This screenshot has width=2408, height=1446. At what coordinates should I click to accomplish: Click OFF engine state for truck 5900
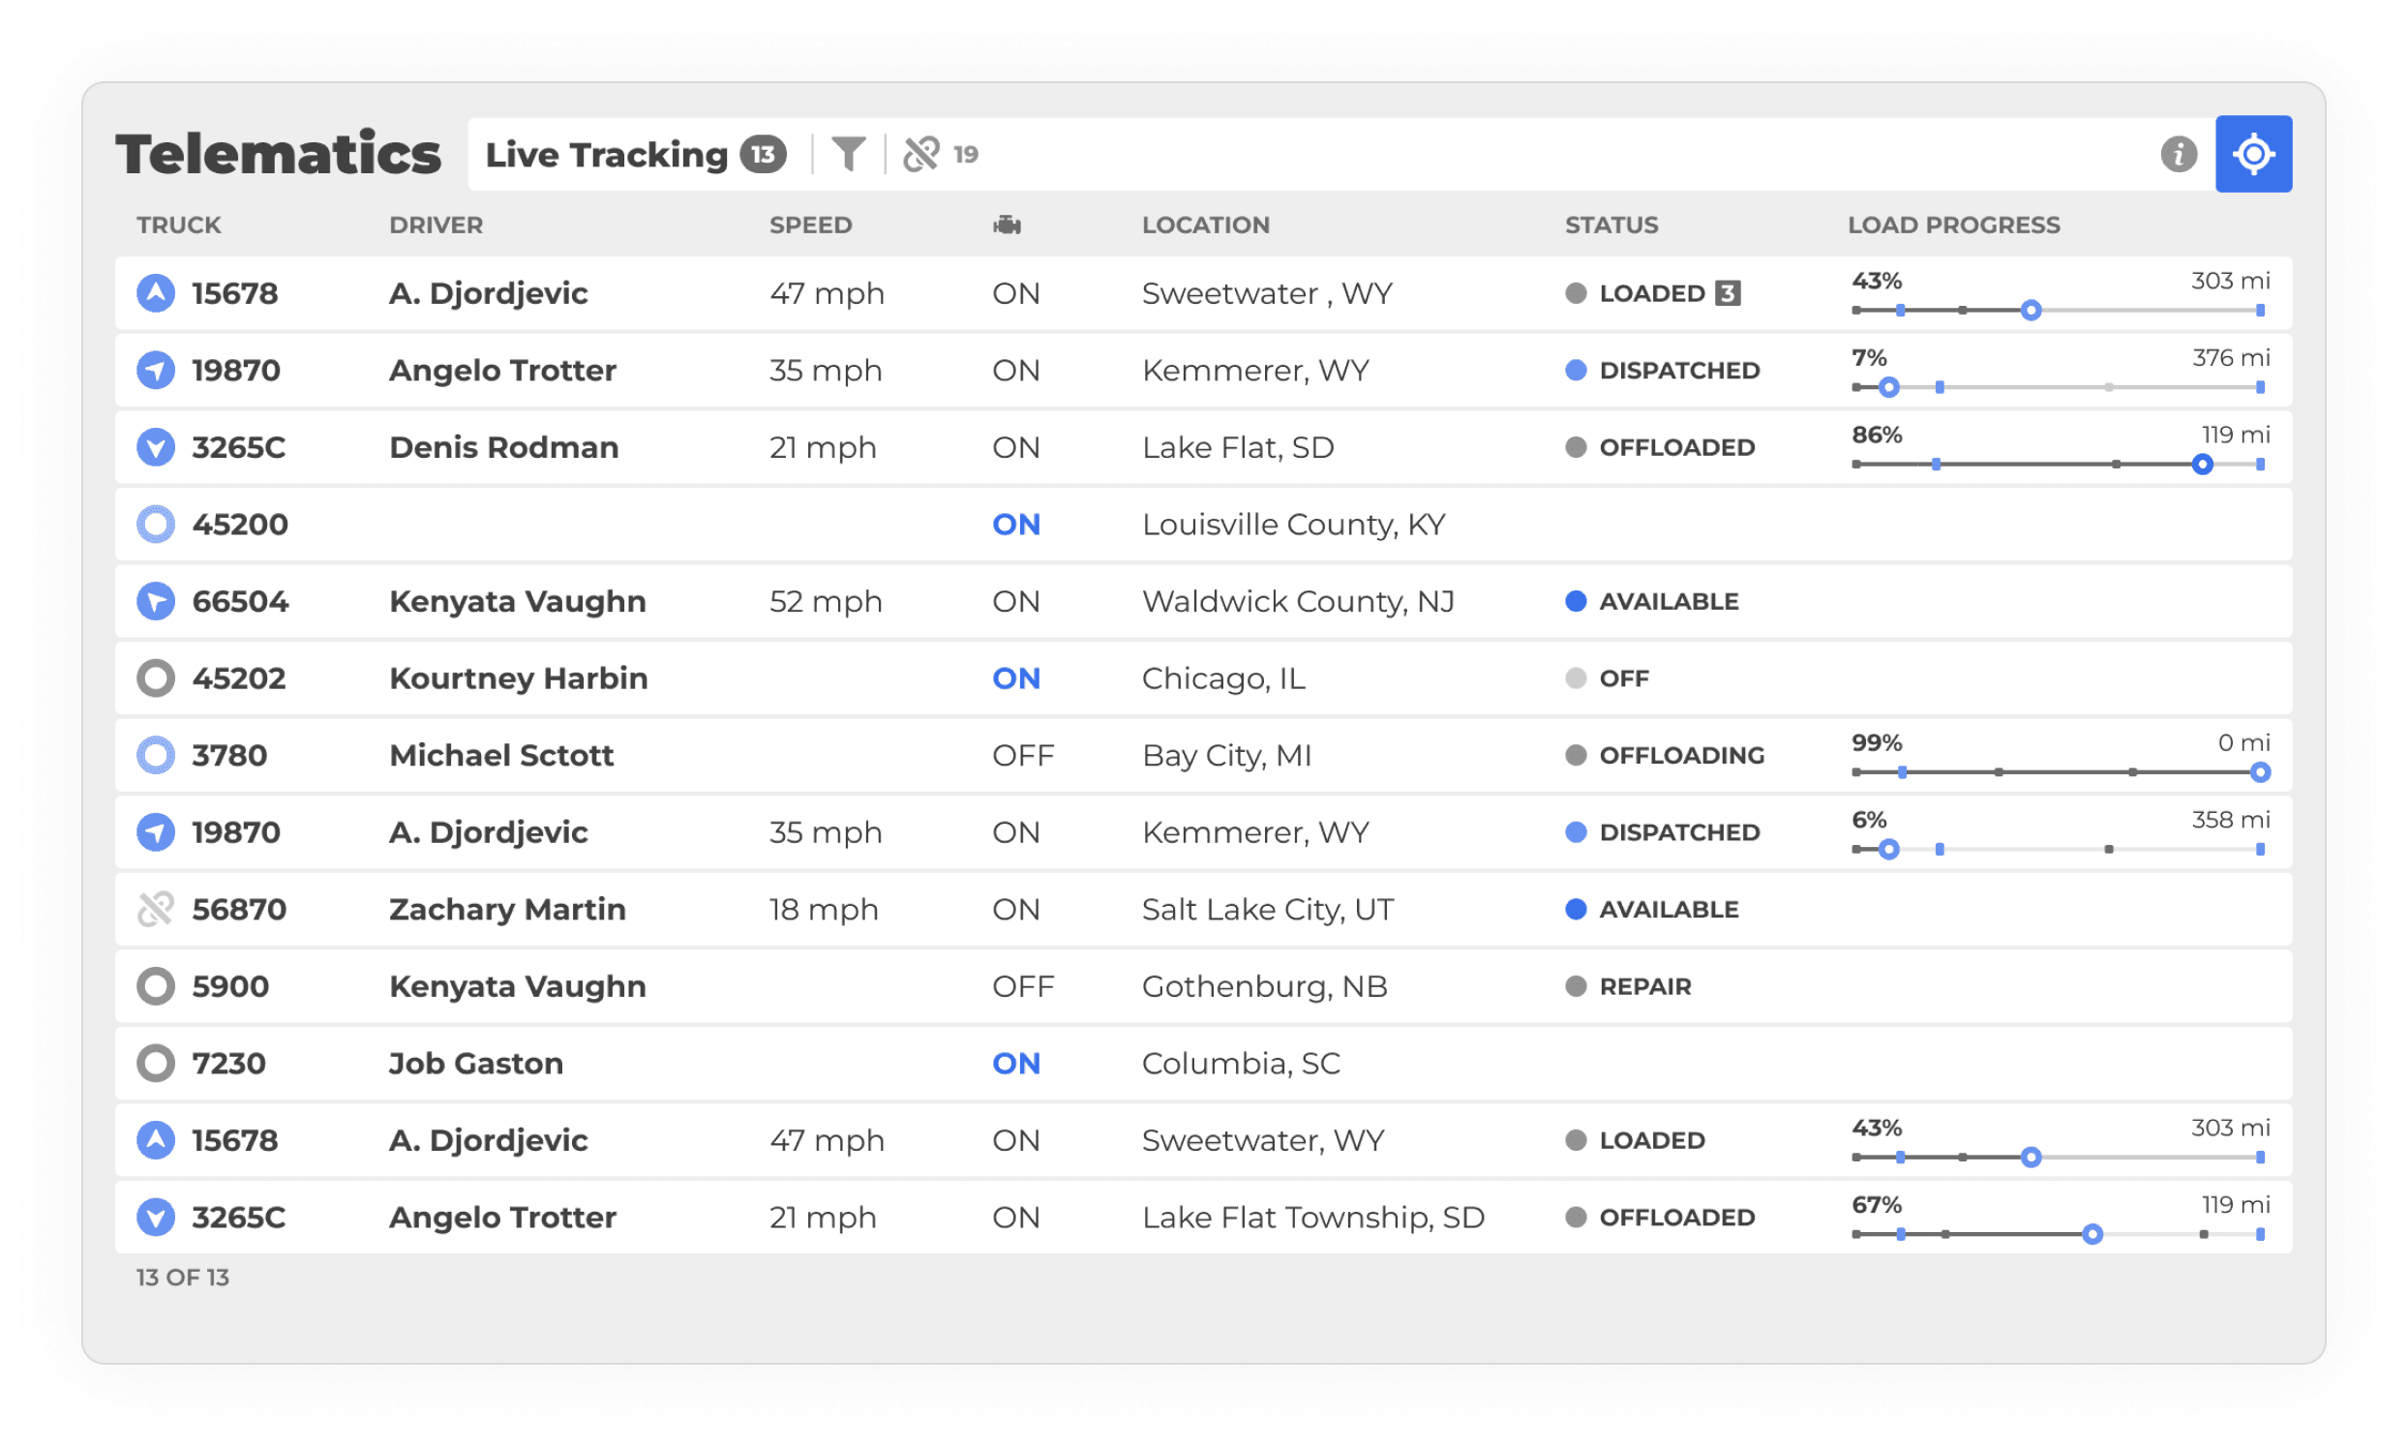tap(1023, 986)
